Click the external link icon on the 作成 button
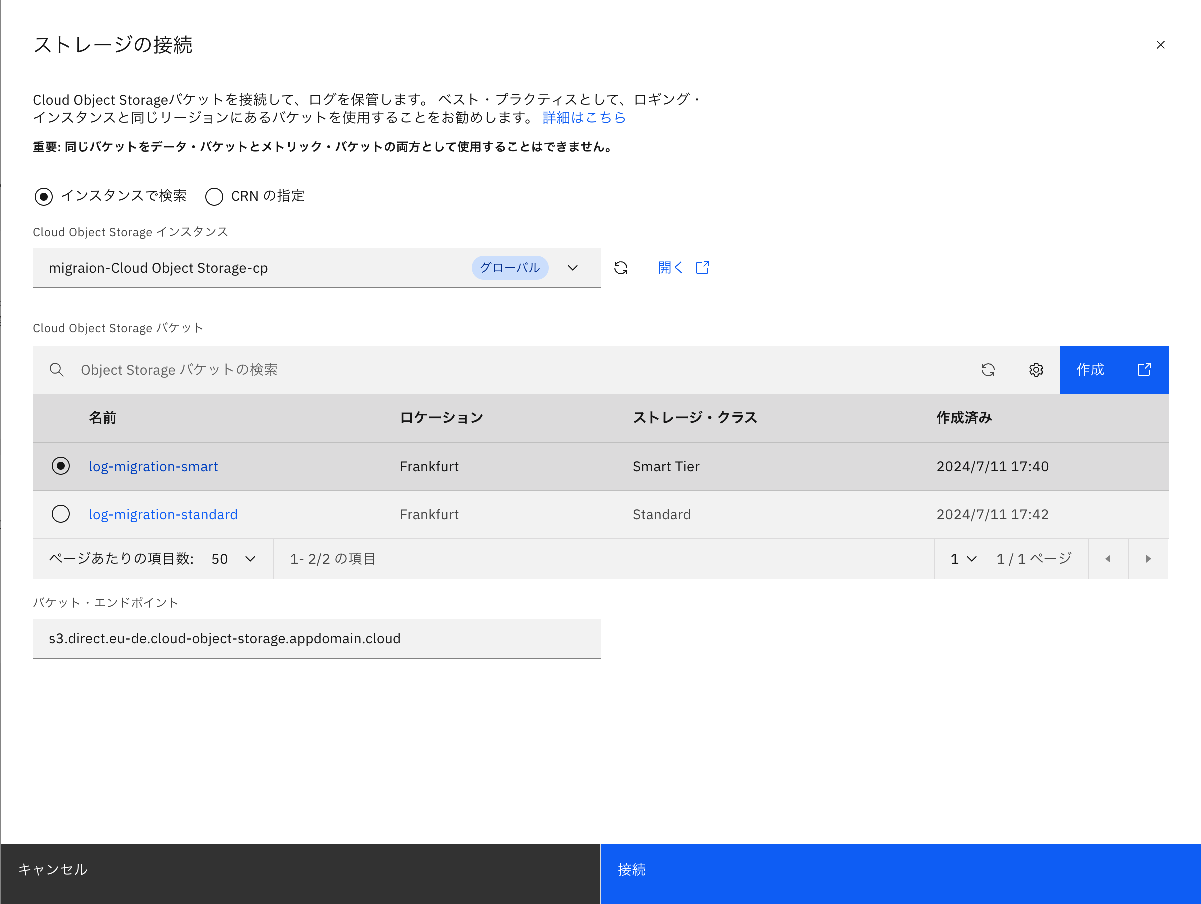 pyautogui.click(x=1144, y=369)
